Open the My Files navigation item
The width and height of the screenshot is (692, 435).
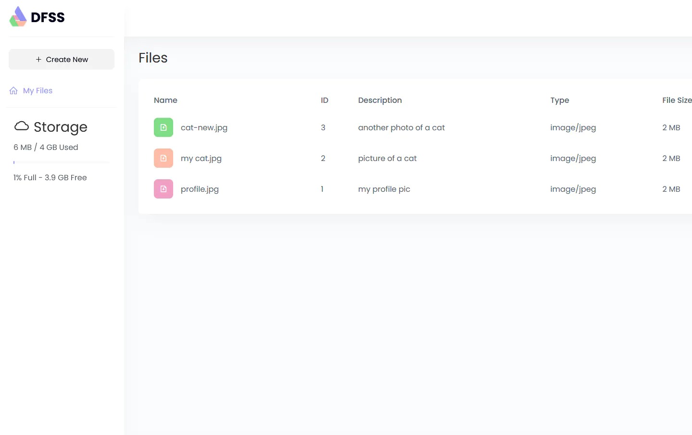pos(38,91)
